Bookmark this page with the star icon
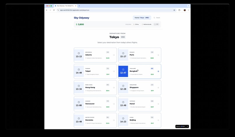 (x=174, y=10)
